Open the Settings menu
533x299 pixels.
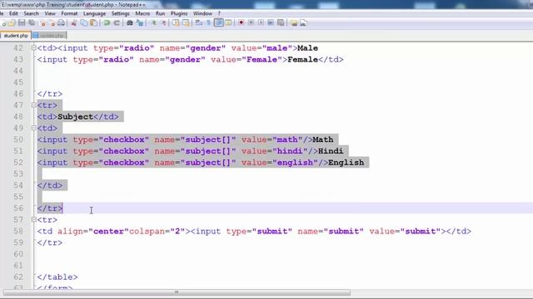[x=120, y=13]
